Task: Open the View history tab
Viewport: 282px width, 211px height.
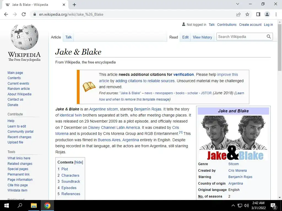Action: pos(202,37)
